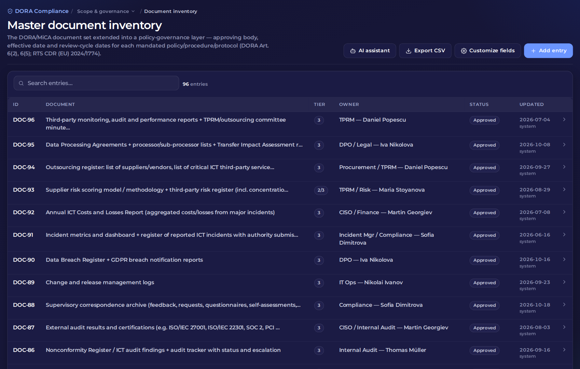This screenshot has width=580, height=369.
Task: Sort by the UPDATED column header
Action: 531,105
